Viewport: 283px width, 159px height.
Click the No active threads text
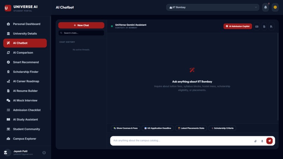[x=81, y=49]
